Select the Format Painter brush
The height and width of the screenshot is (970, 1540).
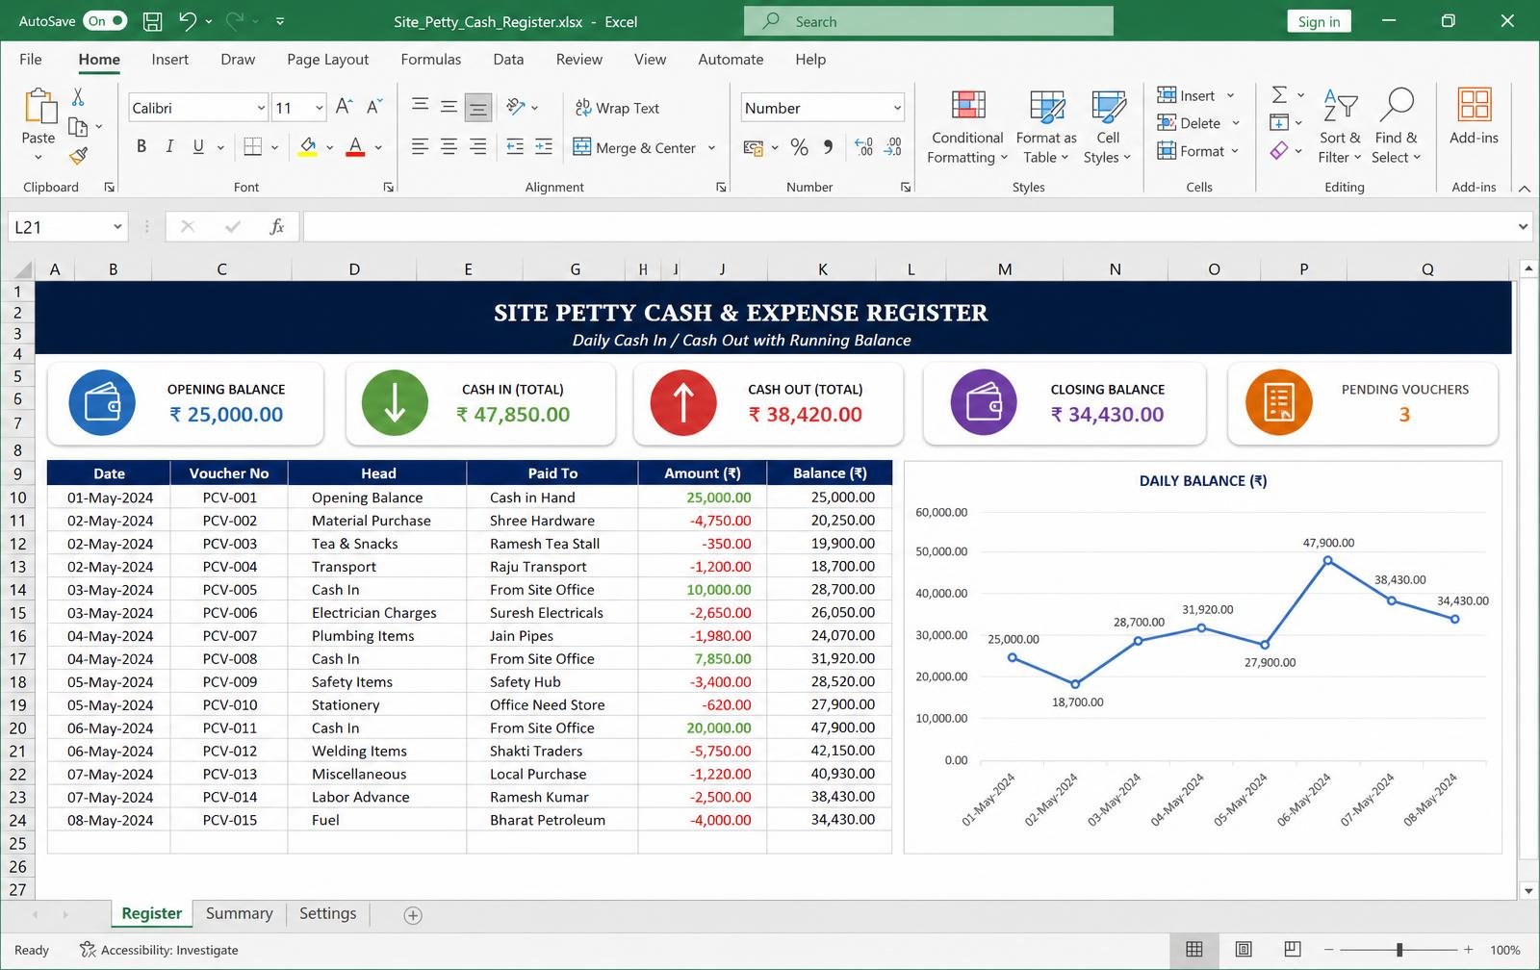pyautogui.click(x=78, y=156)
